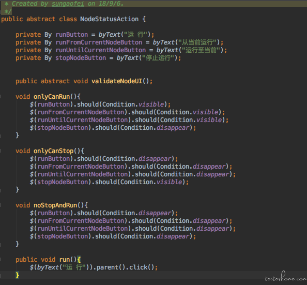Viewport: 307px width, 285px height.
Task: Click the "停止运行" string literal
Action: (x=158, y=58)
